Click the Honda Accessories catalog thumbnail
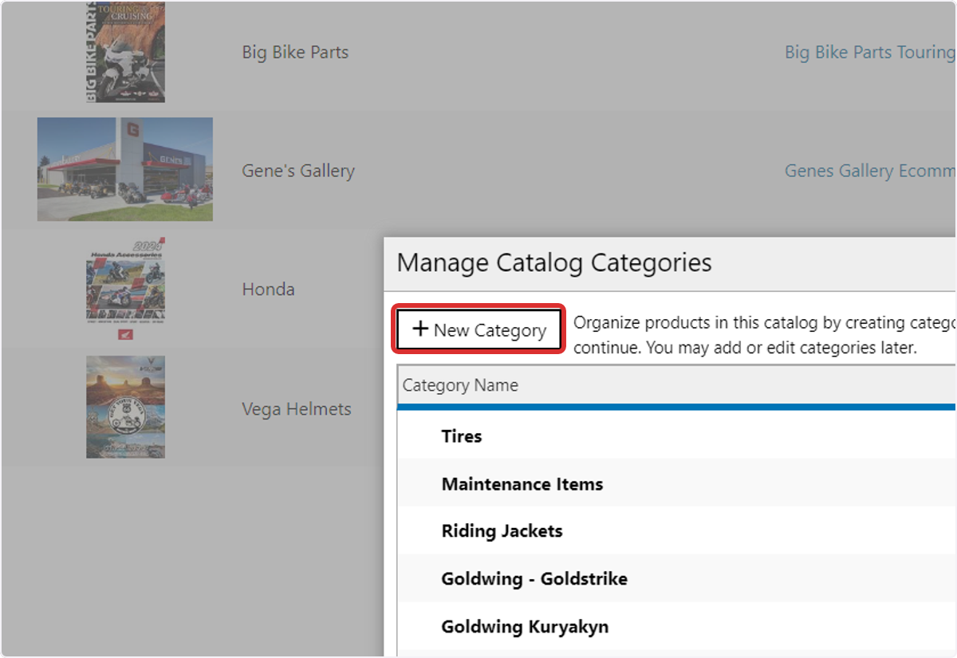 [125, 289]
